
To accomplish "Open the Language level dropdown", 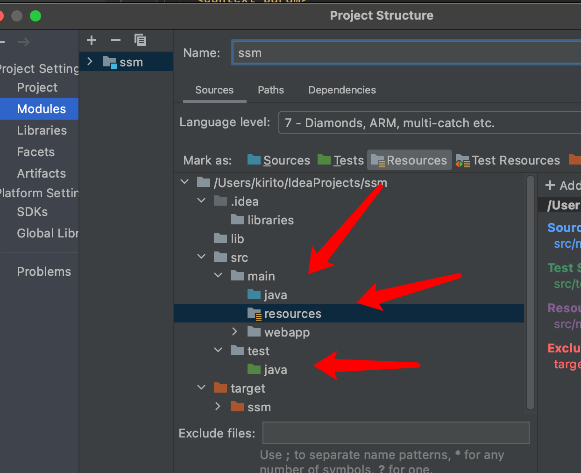I will click(x=430, y=122).
